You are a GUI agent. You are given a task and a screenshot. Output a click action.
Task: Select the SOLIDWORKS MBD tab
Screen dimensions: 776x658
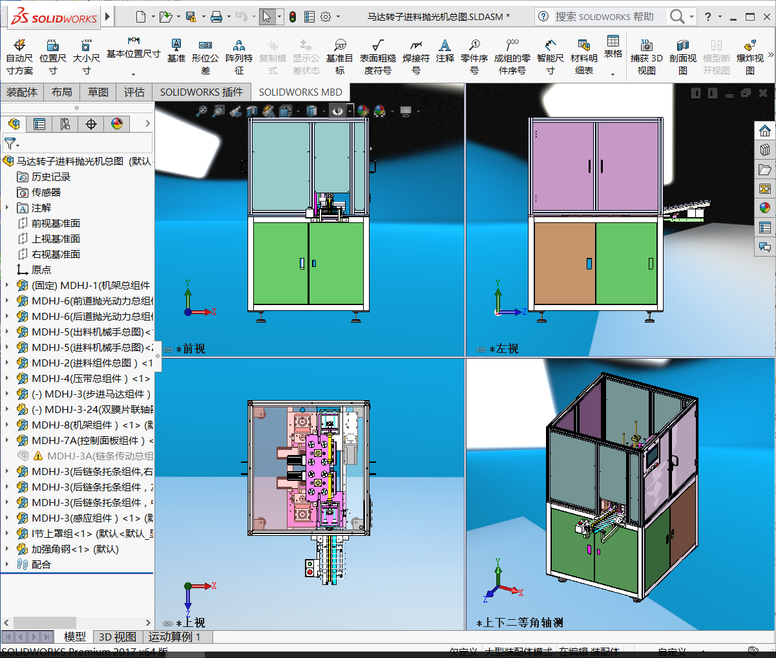pos(300,92)
